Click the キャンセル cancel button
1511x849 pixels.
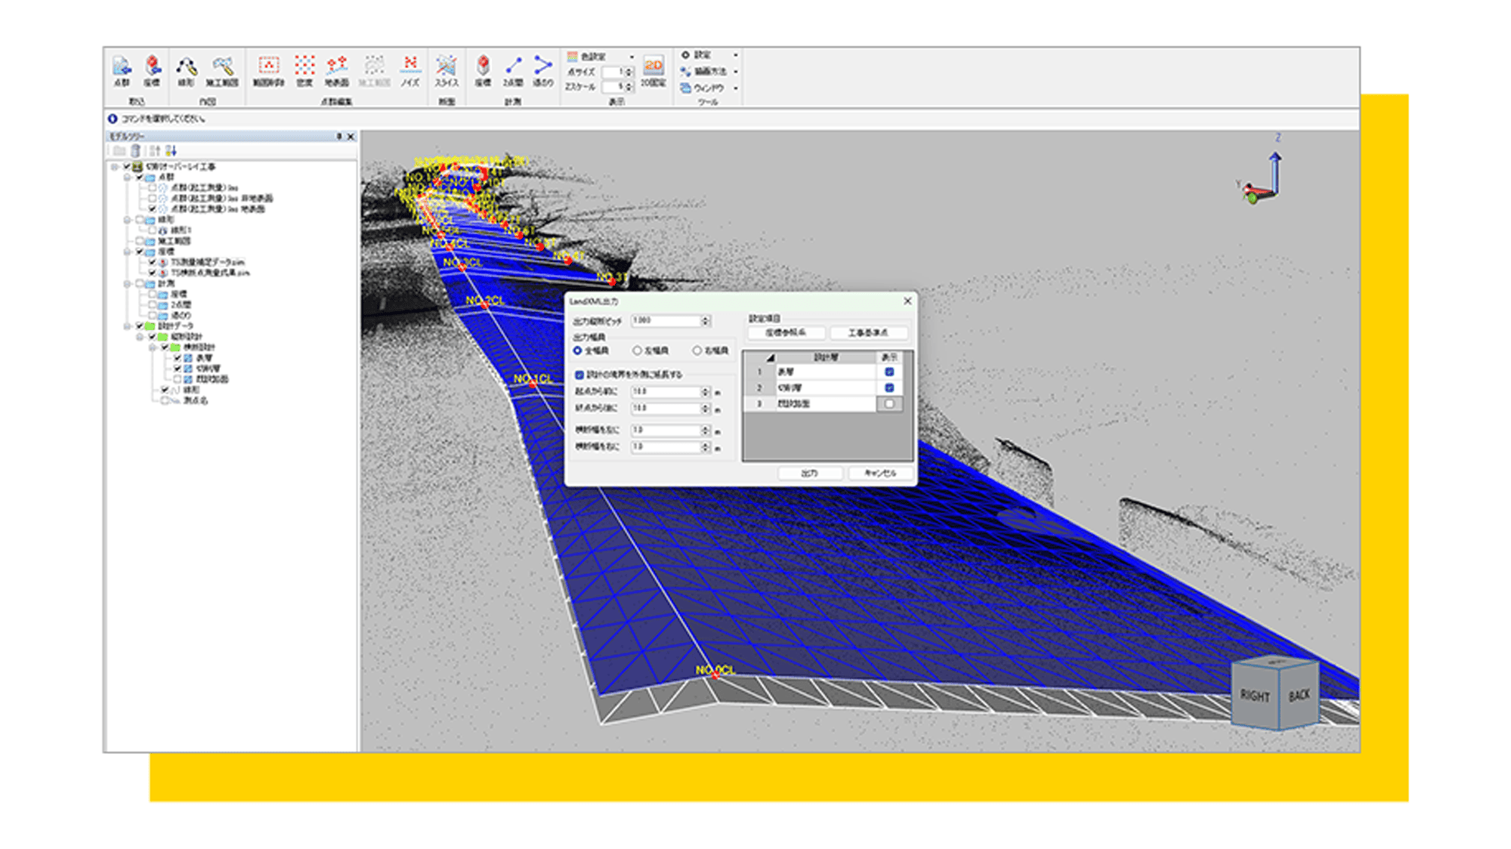[x=880, y=473]
